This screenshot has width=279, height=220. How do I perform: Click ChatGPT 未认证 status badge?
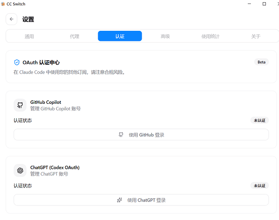(260, 186)
